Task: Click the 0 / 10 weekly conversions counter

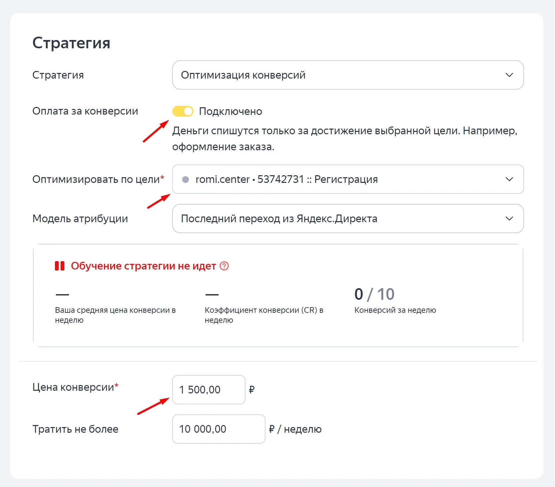Action: [374, 294]
